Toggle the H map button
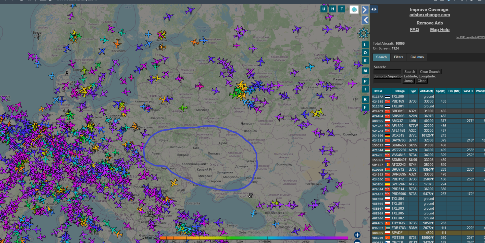 pos(333,9)
